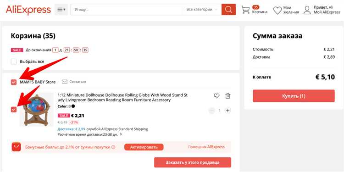Open the globe product thumbnail
The width and height of the screenshot is (344, 172).
pos(37,110)
